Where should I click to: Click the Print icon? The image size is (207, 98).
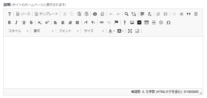[x=95, y=14]
